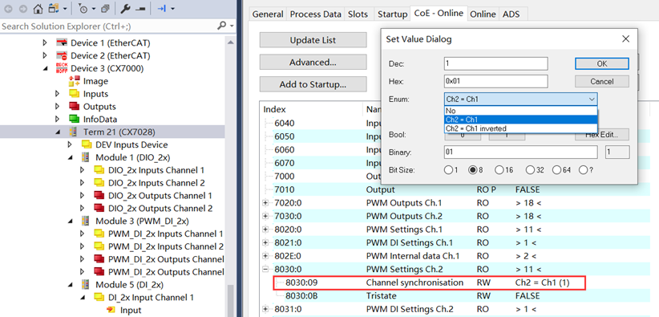The width and height of the screenshot is (659, 317).
Task: Select the 16 bit size radio button
Action: (499, 170)
